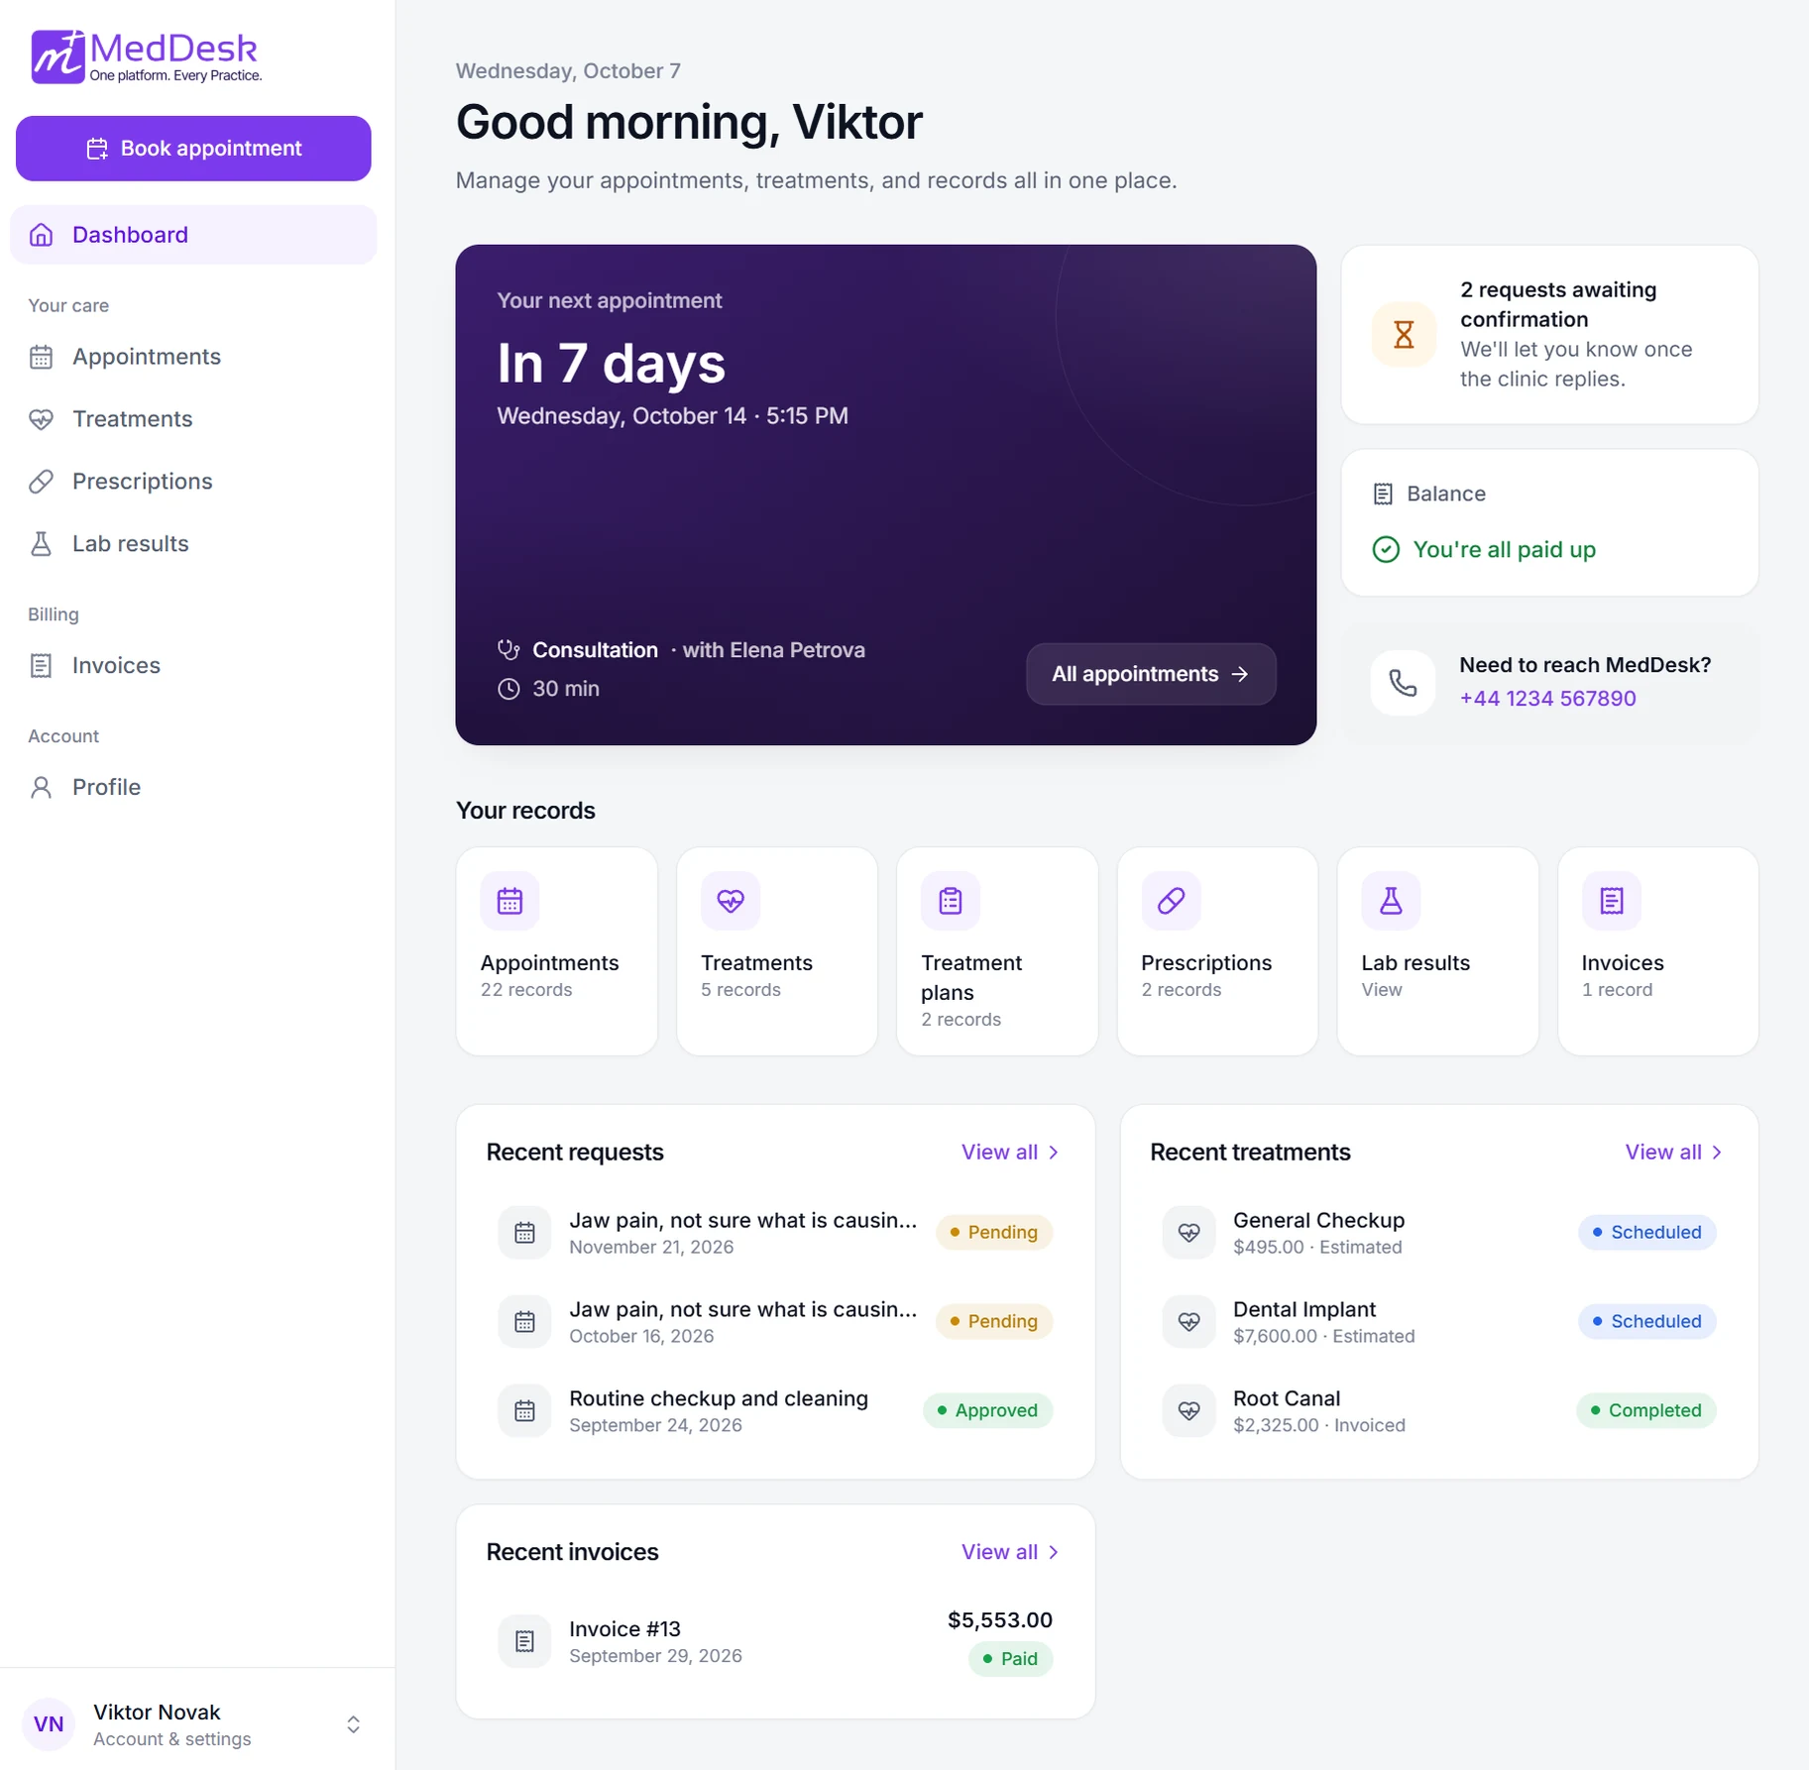
Task: Click the MedDesk logo icon
Action: [57, 56]
